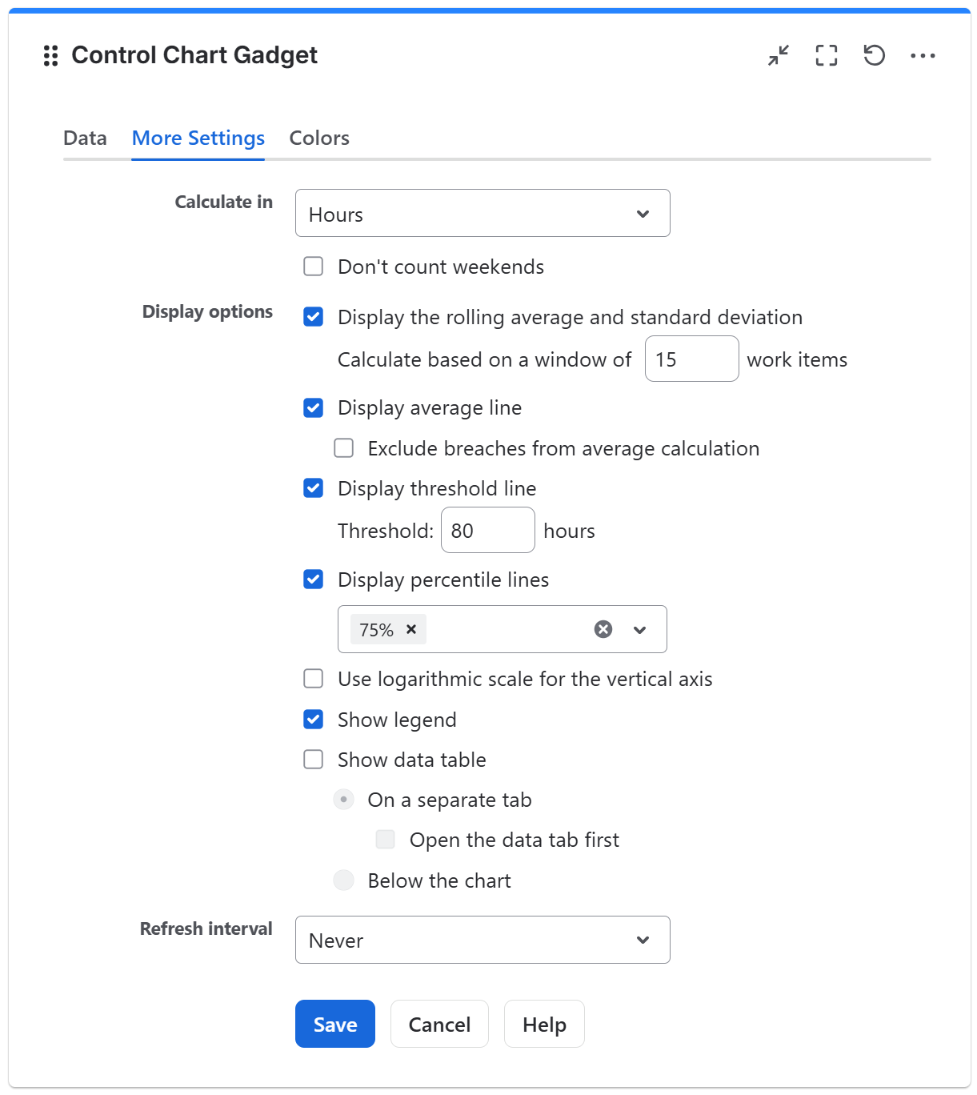Open the Calculate in Hours dropdown

(482, 213)
